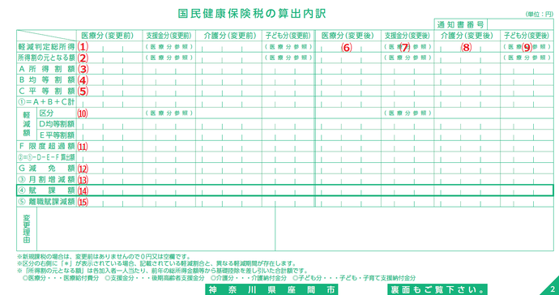The image size is (559, 295).
Task: Select row label 軽減判定総所得
Action: [x=46, y=47]
